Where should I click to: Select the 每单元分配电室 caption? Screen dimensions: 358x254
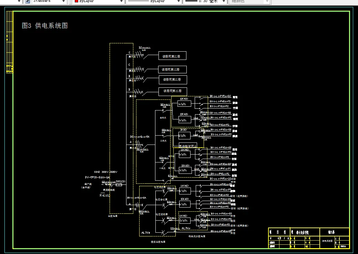coord(197,236)
